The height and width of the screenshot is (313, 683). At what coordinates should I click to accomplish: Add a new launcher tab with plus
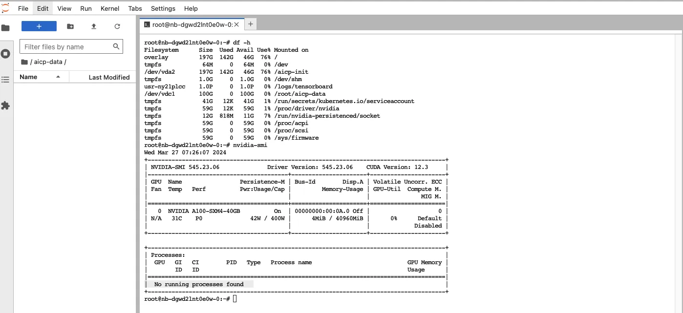tap(250, 23)
